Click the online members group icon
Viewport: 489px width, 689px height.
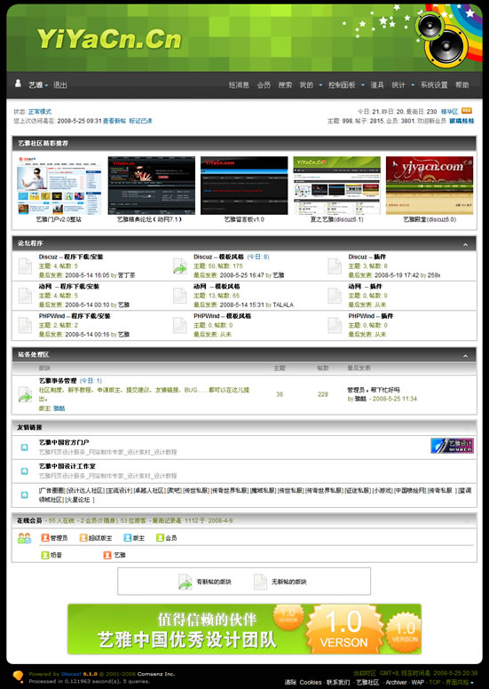(x=25, y=538)
